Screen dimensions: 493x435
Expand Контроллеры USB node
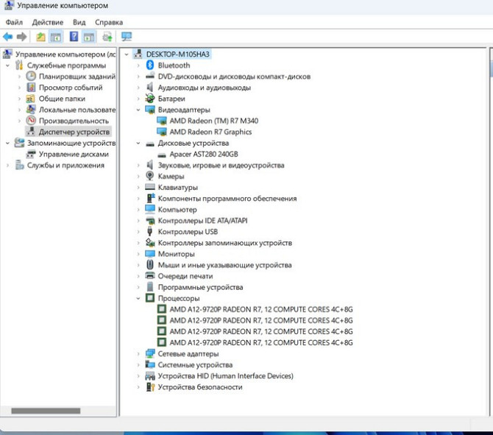tap(138, 232)
